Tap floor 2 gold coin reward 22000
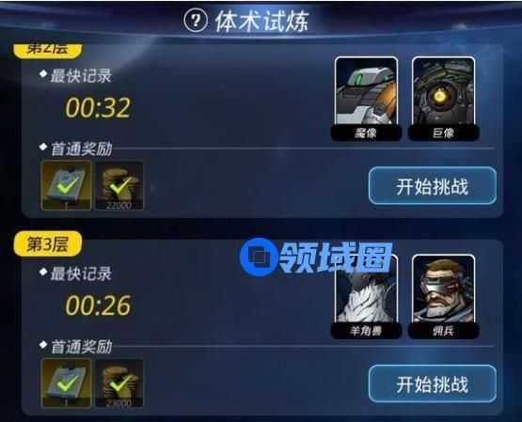The image size is (522, 422). point(119,185)
